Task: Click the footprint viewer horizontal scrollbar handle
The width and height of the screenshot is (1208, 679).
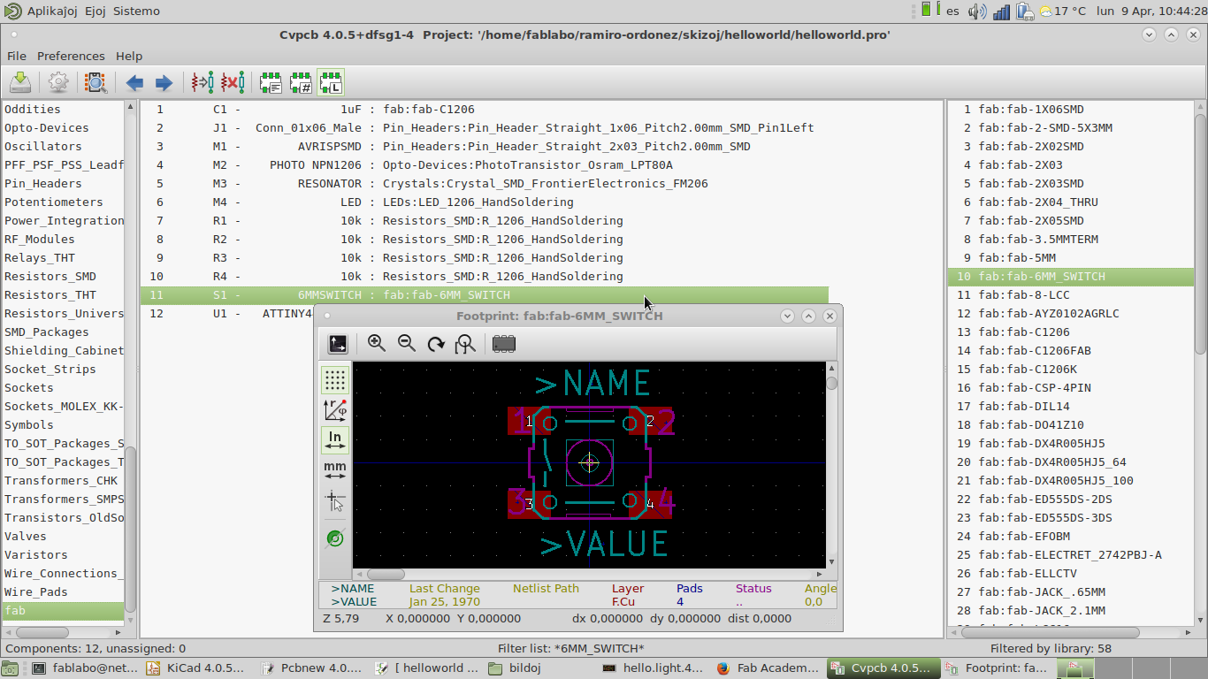Action: coord(386,574)
